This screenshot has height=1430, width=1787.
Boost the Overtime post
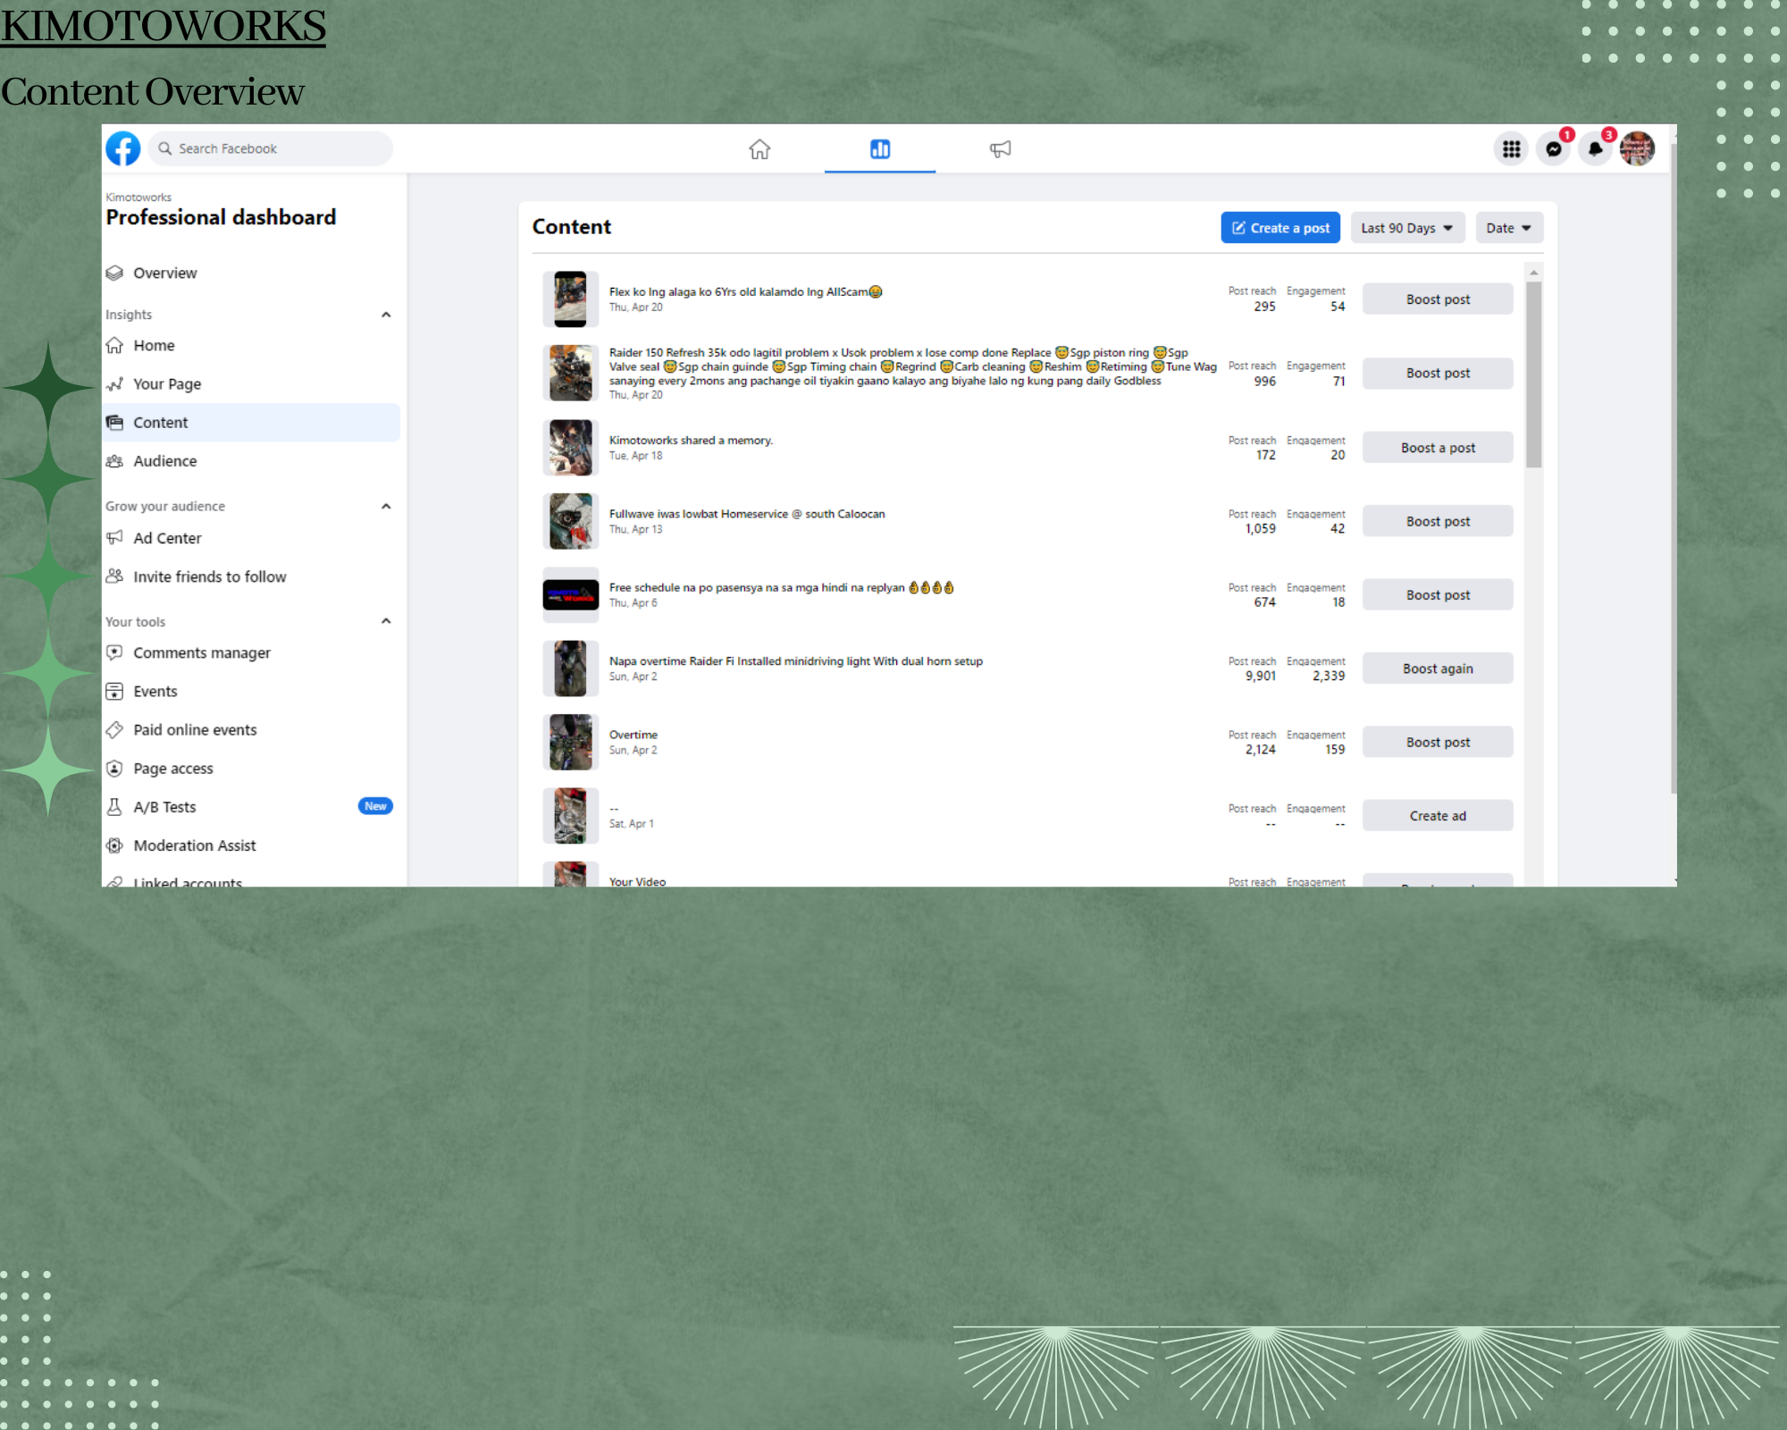1438,742
